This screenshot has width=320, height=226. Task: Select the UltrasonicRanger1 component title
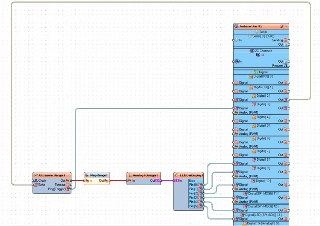[52, 175]
